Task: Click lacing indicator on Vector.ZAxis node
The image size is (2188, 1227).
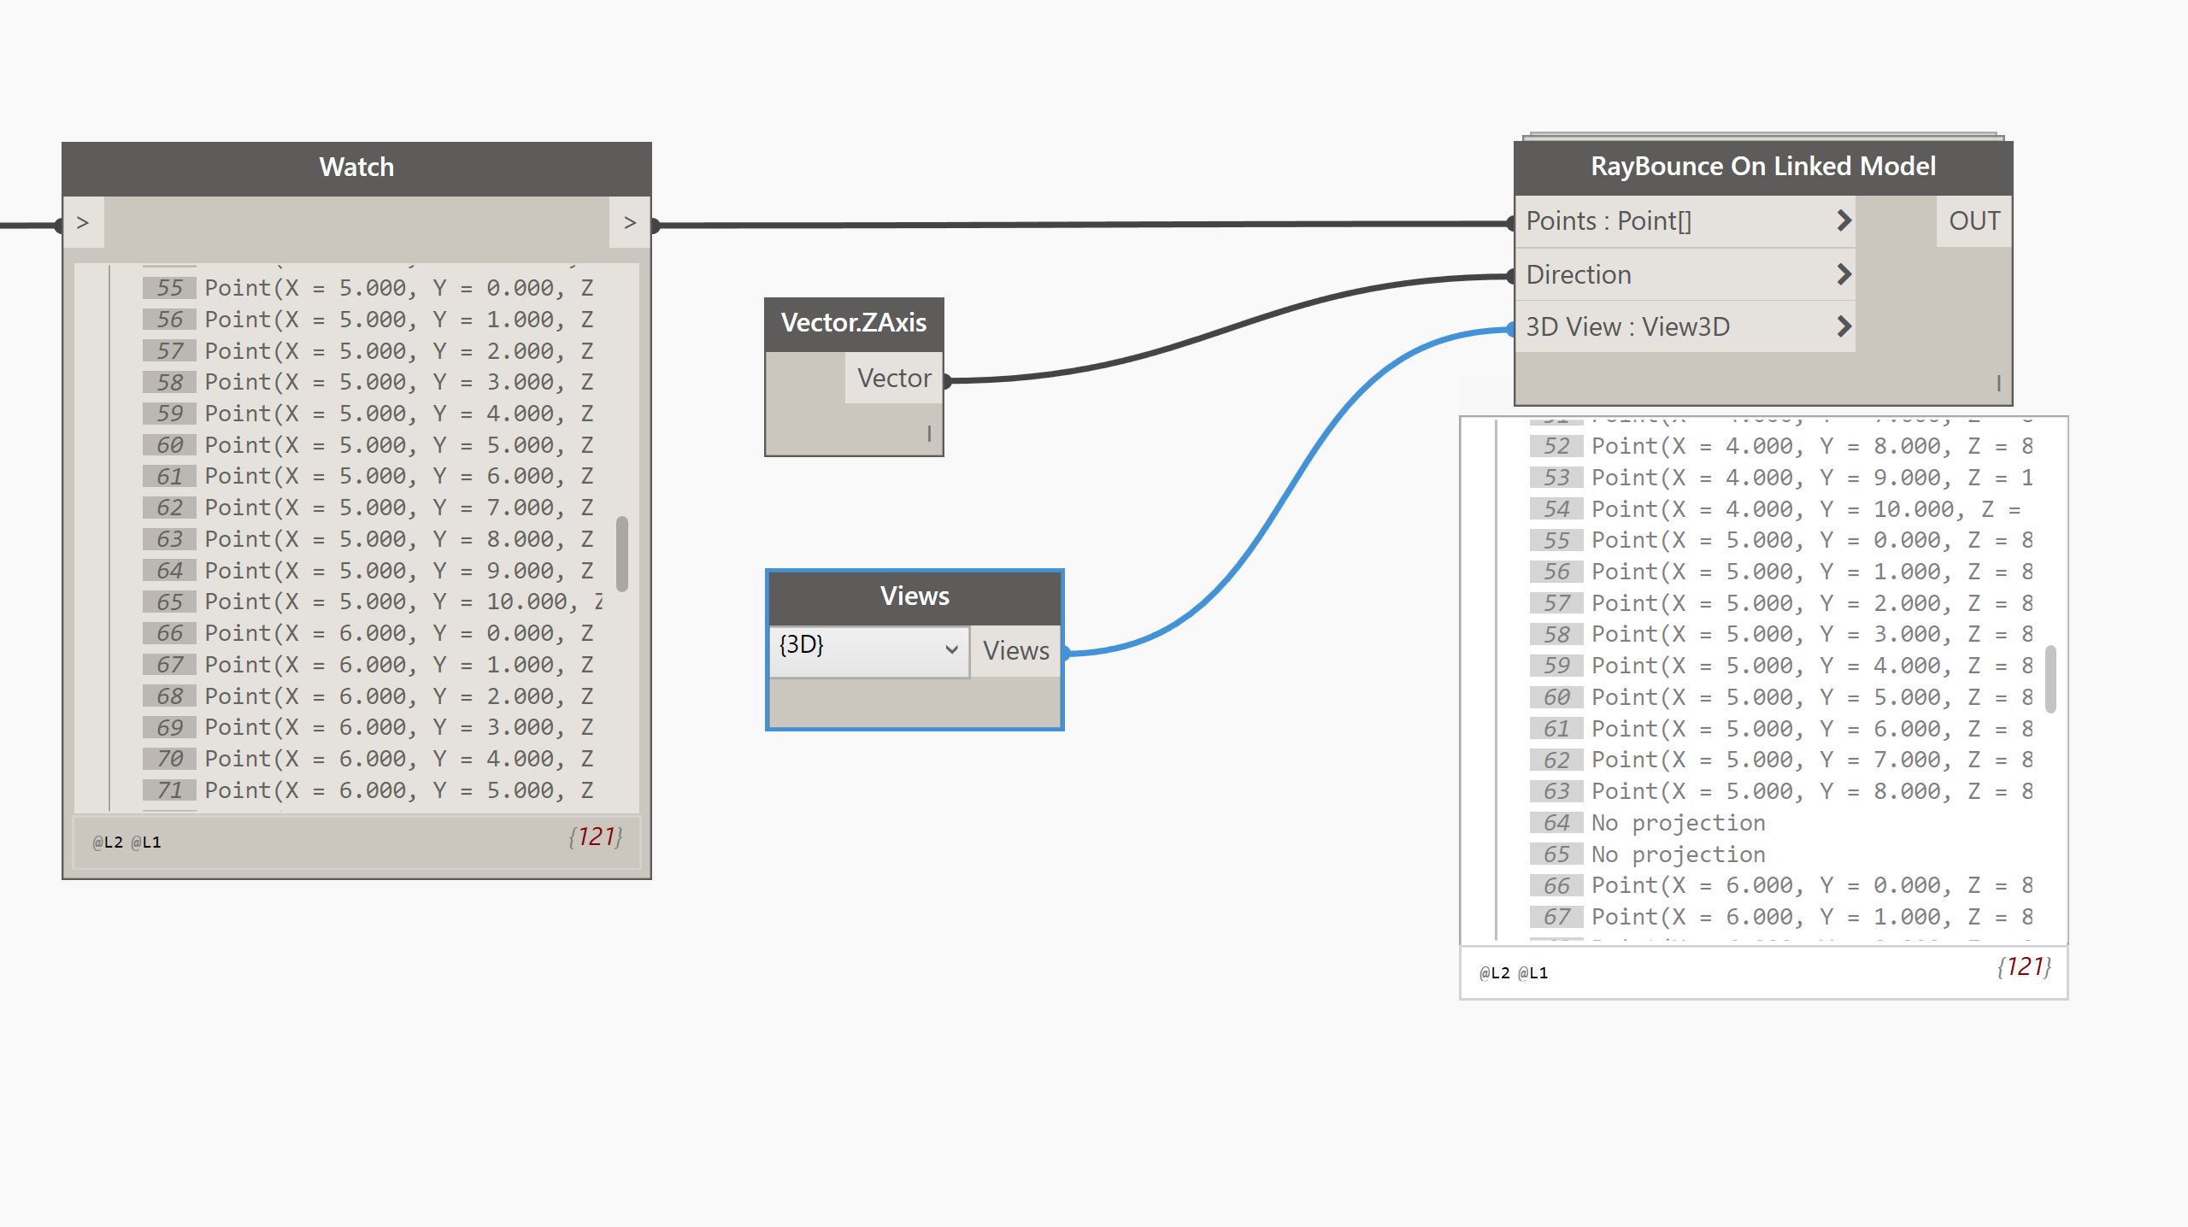Action: coord(929,434)
